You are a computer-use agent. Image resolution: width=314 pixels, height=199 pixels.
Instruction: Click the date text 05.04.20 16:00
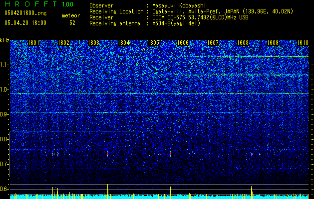pyautogui.click(x=25, y=23)
